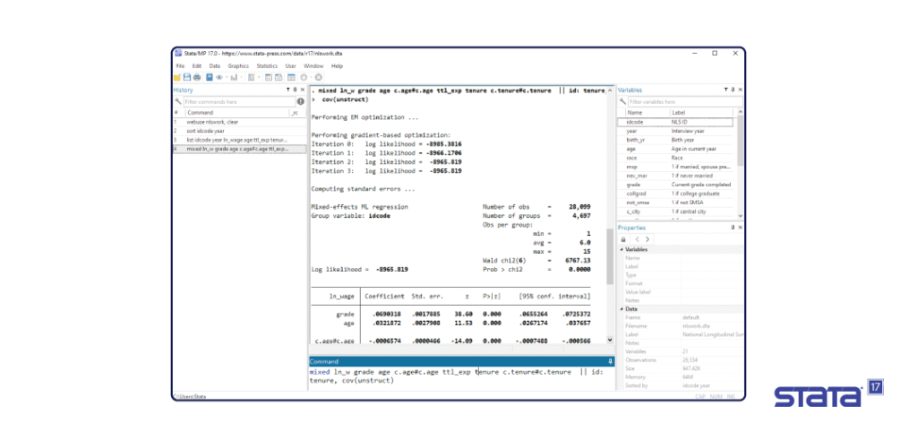
Task: Click the Variables panel filter wrench icon
Action: pos(622,101)
